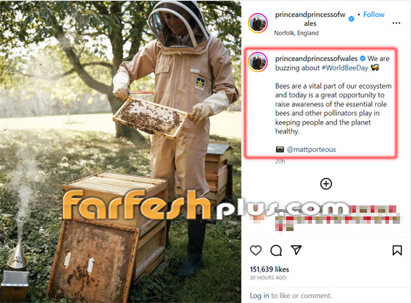
Task: Open comments via speech bubble icon
Action: (276, 250)
